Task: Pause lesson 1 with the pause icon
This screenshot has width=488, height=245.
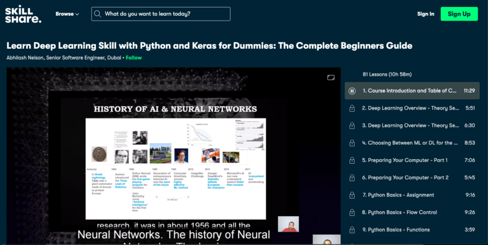Action: [352, 91]
